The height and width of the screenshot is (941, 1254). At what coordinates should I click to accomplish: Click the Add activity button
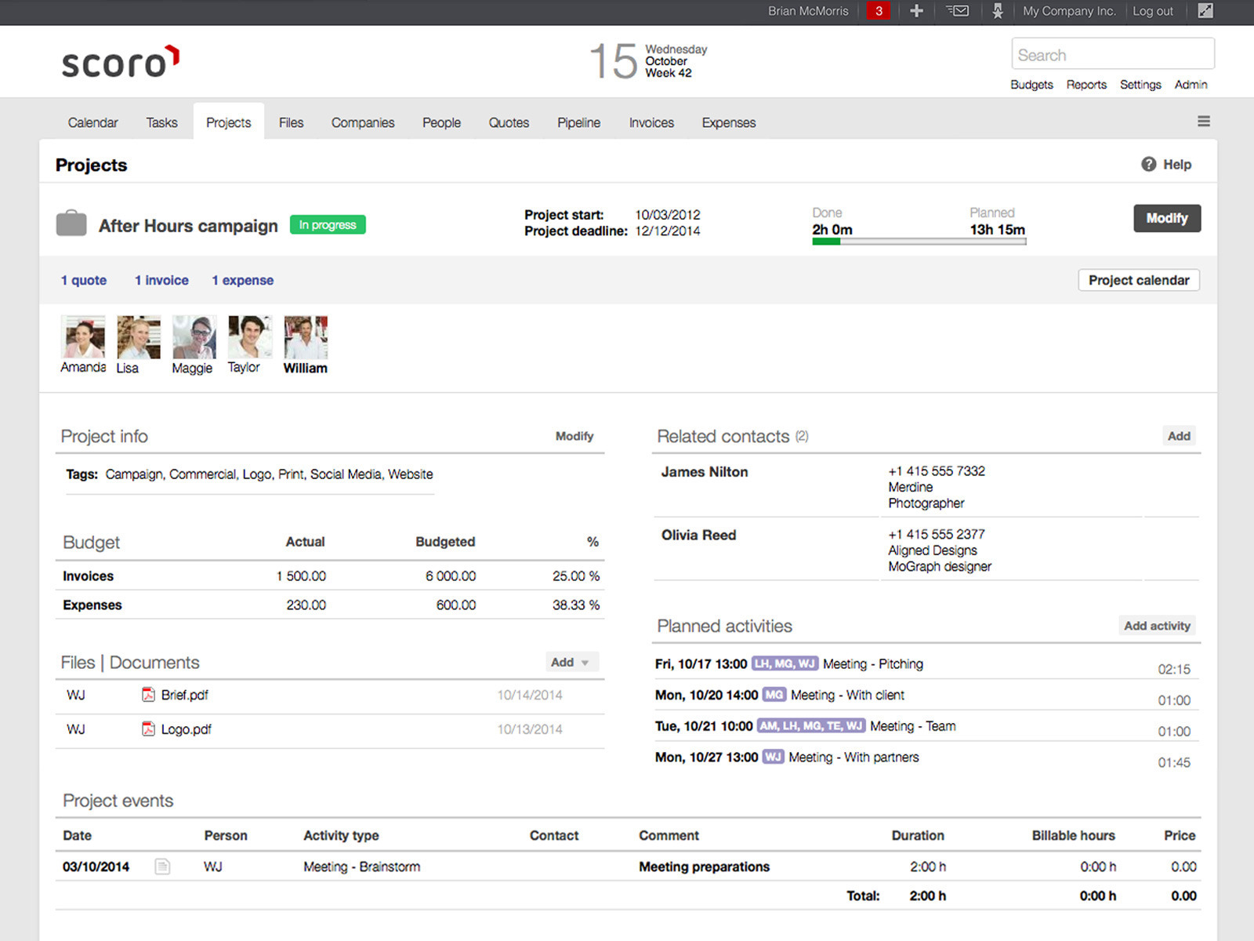(x=1157, y=626)
